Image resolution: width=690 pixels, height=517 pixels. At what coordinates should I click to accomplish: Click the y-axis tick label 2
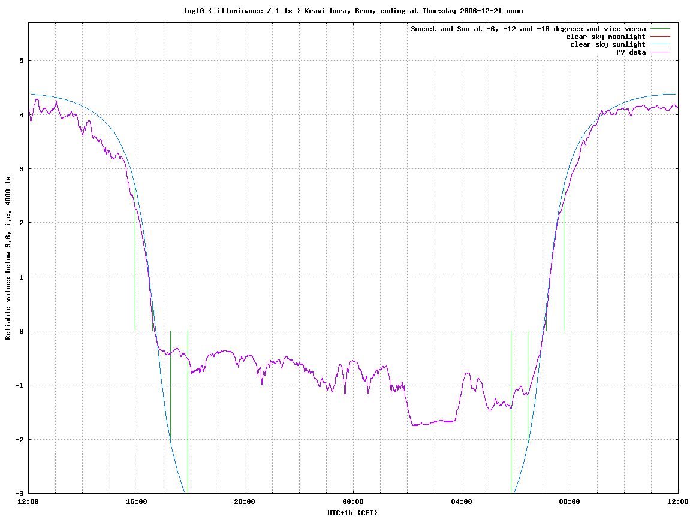(22, 223)
